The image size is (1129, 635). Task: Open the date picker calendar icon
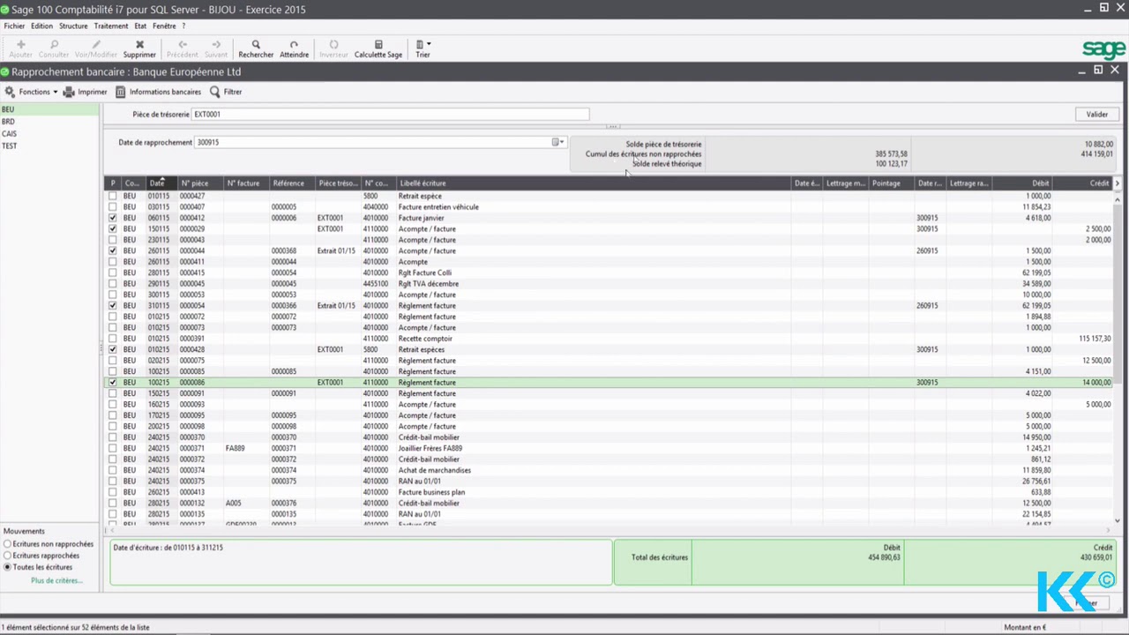pos(556,142)
